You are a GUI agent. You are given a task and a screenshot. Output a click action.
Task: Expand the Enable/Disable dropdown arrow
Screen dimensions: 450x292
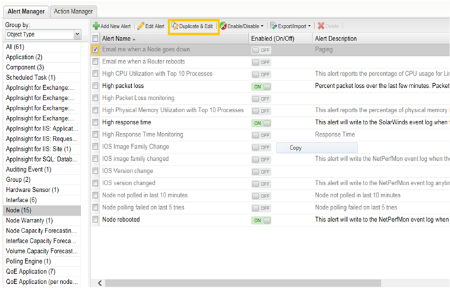[x=262, y=26]
